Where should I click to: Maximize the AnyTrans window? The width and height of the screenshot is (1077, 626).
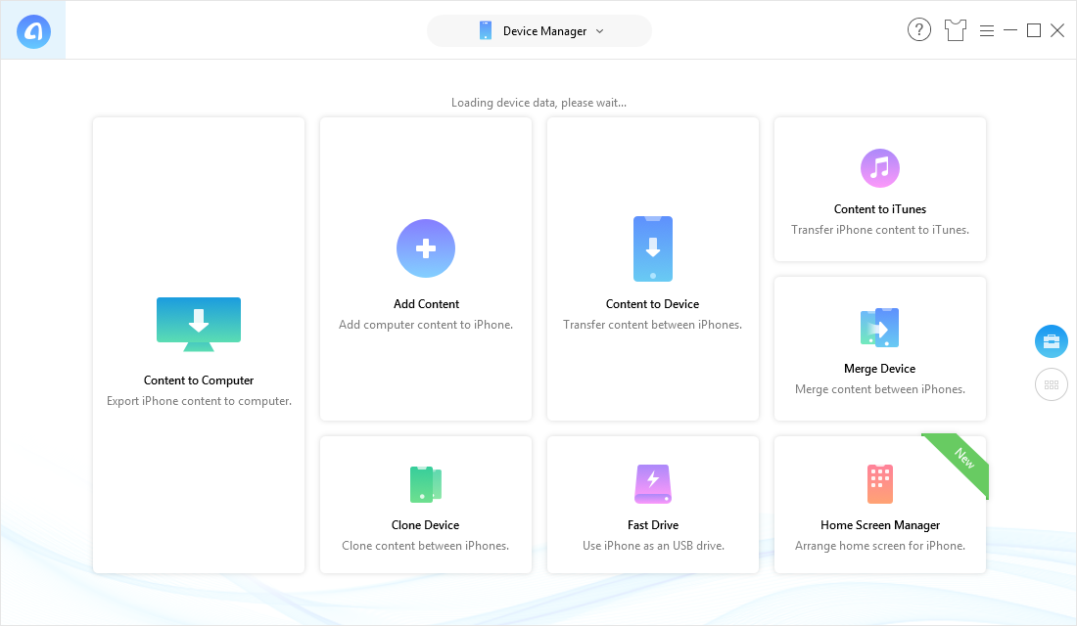pos(1034,30)
